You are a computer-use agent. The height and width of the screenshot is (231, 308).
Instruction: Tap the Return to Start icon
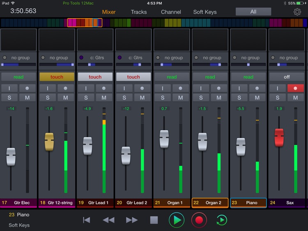coord(87,220)
